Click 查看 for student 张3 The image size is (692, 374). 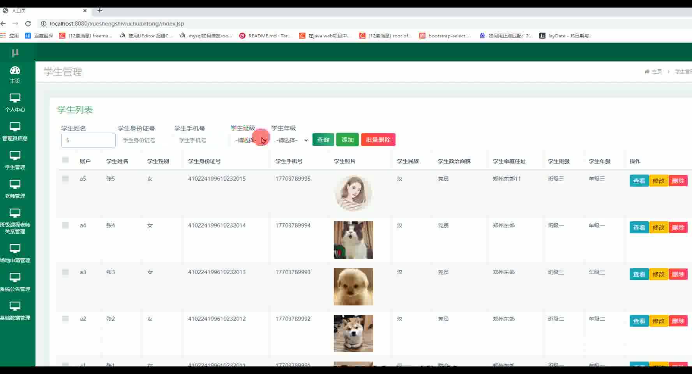[639, 274]
